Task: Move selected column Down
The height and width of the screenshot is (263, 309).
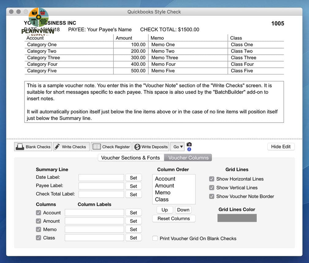Action: point(183,210)
